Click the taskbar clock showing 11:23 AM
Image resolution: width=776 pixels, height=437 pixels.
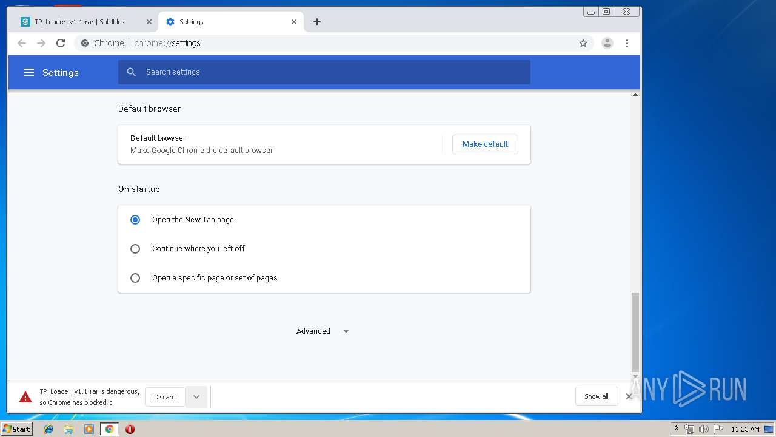[745, 429]
